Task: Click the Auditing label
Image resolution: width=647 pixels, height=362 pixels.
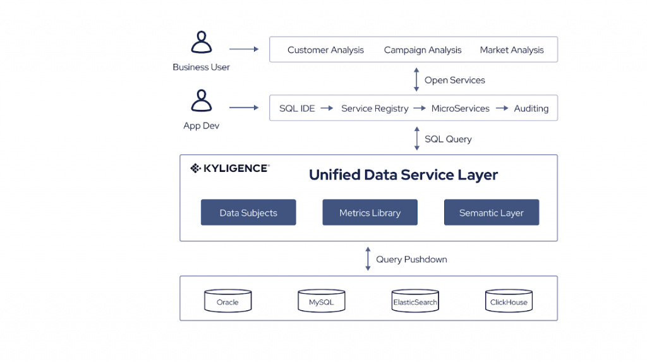Action: (531, 109)
